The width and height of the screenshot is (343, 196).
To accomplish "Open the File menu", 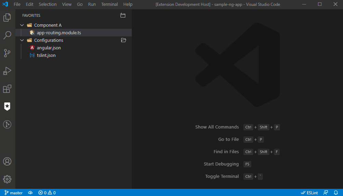I will click(x=17, y=4).
